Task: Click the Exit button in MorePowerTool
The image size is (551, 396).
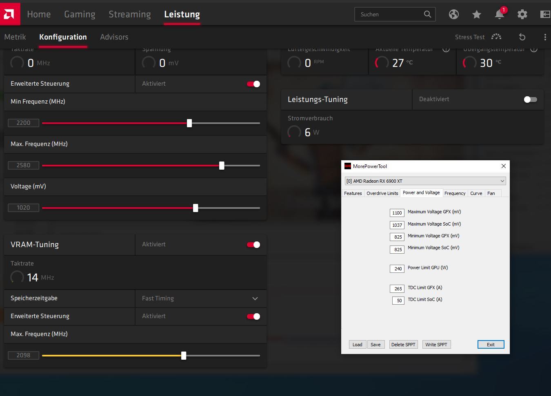Action: coord(491,345)
